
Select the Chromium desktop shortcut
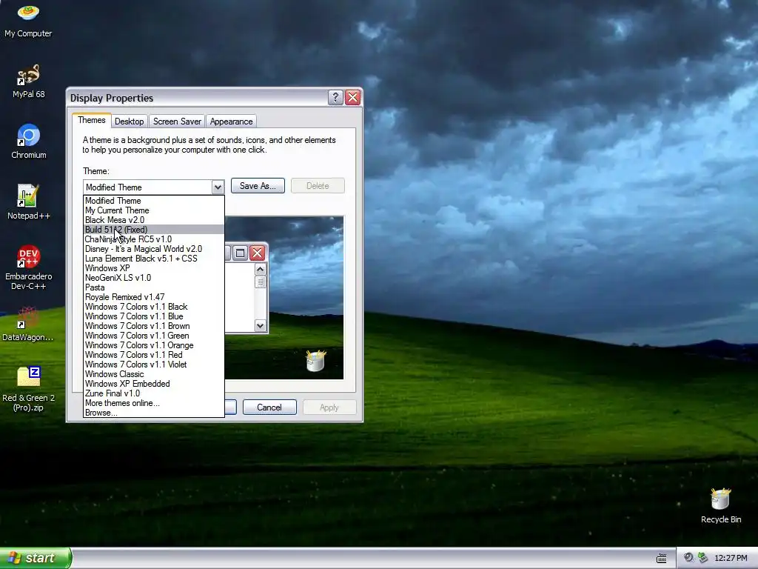tap(29, 142)
